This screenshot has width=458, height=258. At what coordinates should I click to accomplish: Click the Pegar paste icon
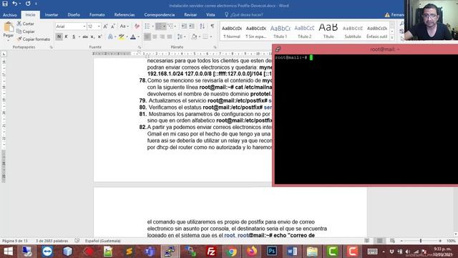pyautogui.click(x=9, y=27)
